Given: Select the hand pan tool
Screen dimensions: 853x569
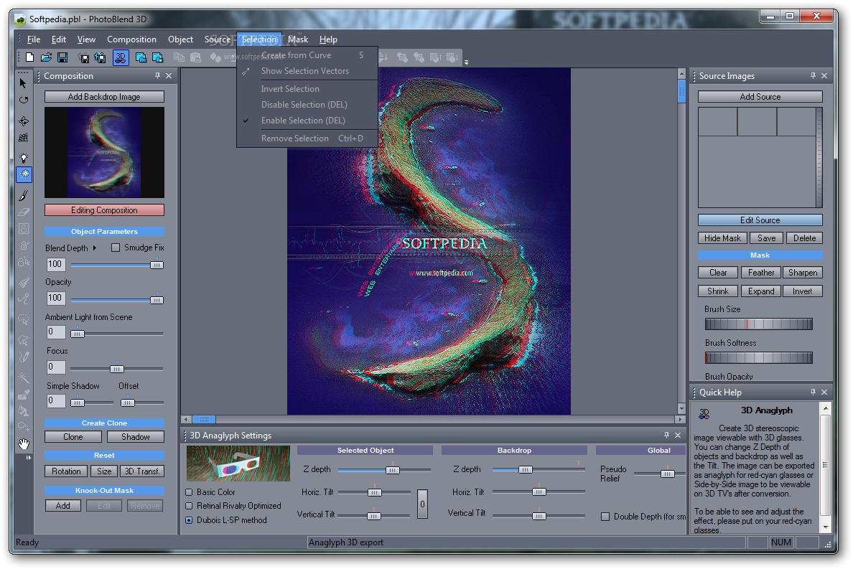Looking at the screenshot, I should 24,444.
